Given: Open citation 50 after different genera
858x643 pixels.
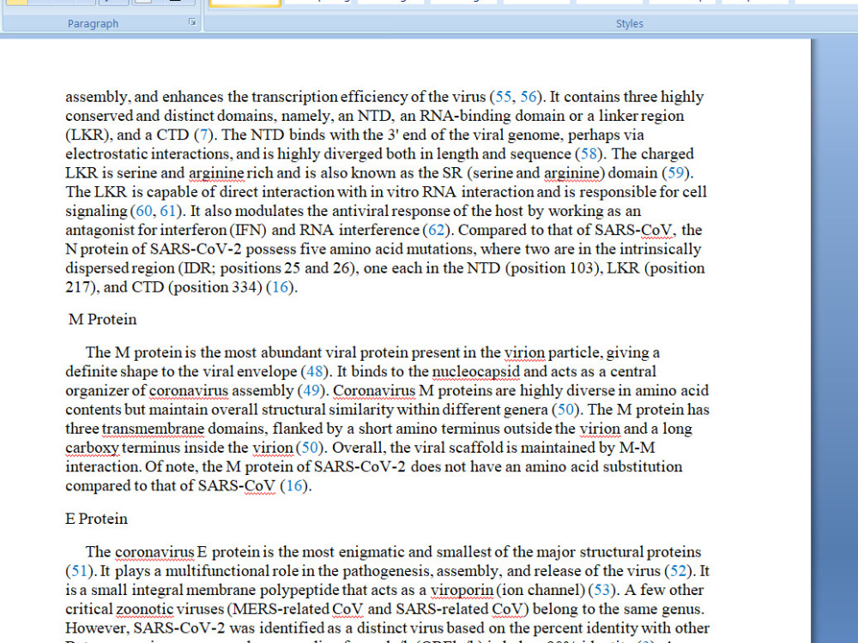Looking at the screenshot, I should [x=565, y=410].
